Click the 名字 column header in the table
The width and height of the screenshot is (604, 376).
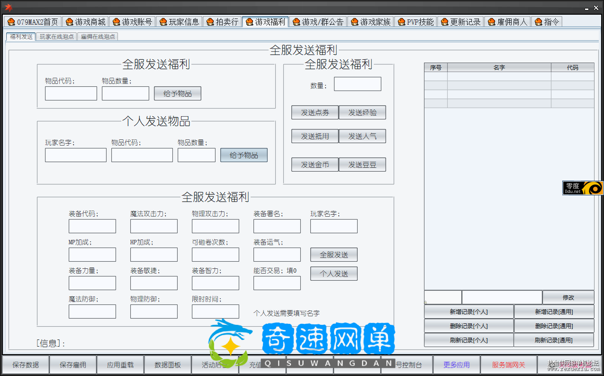tap(499, 67)
